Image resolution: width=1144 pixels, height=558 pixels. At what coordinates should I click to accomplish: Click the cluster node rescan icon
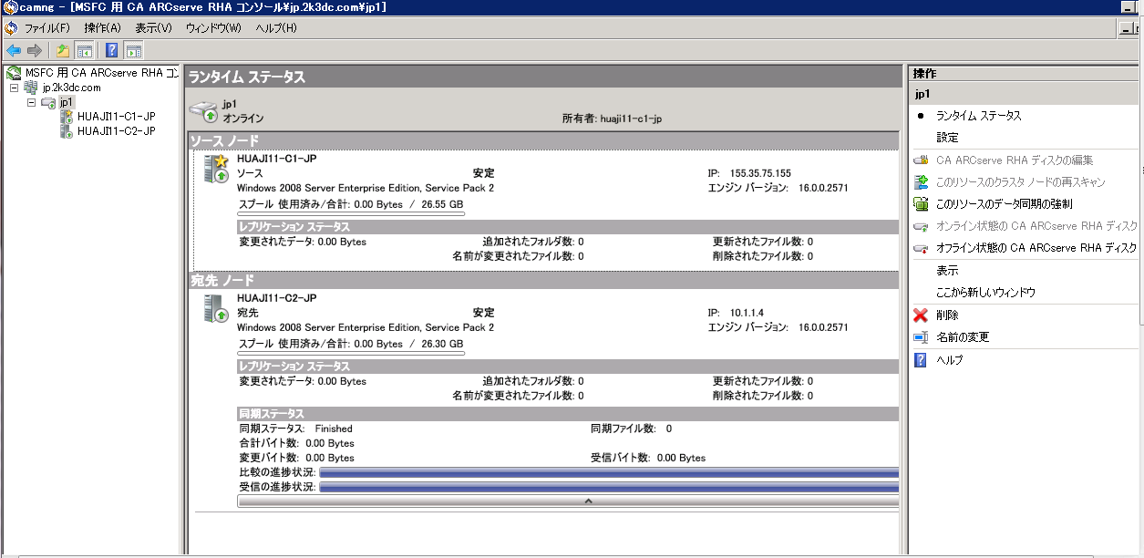click(x=921, y=182)
